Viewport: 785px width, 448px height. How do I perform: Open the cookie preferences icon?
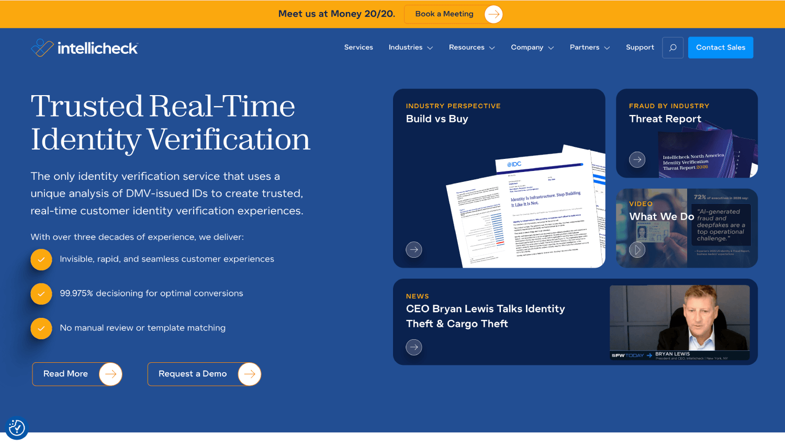point(17,428)
